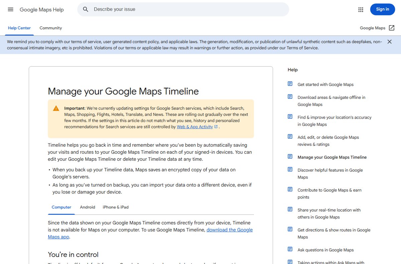
Task: Open Find & improve your location's accuracy article
Action: point(335,121)
